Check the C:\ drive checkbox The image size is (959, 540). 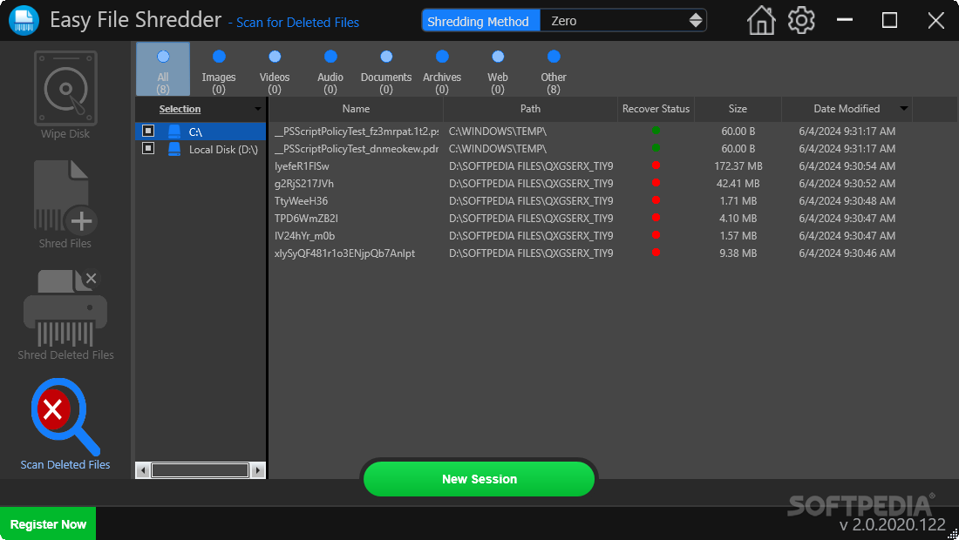click(148, 131)
